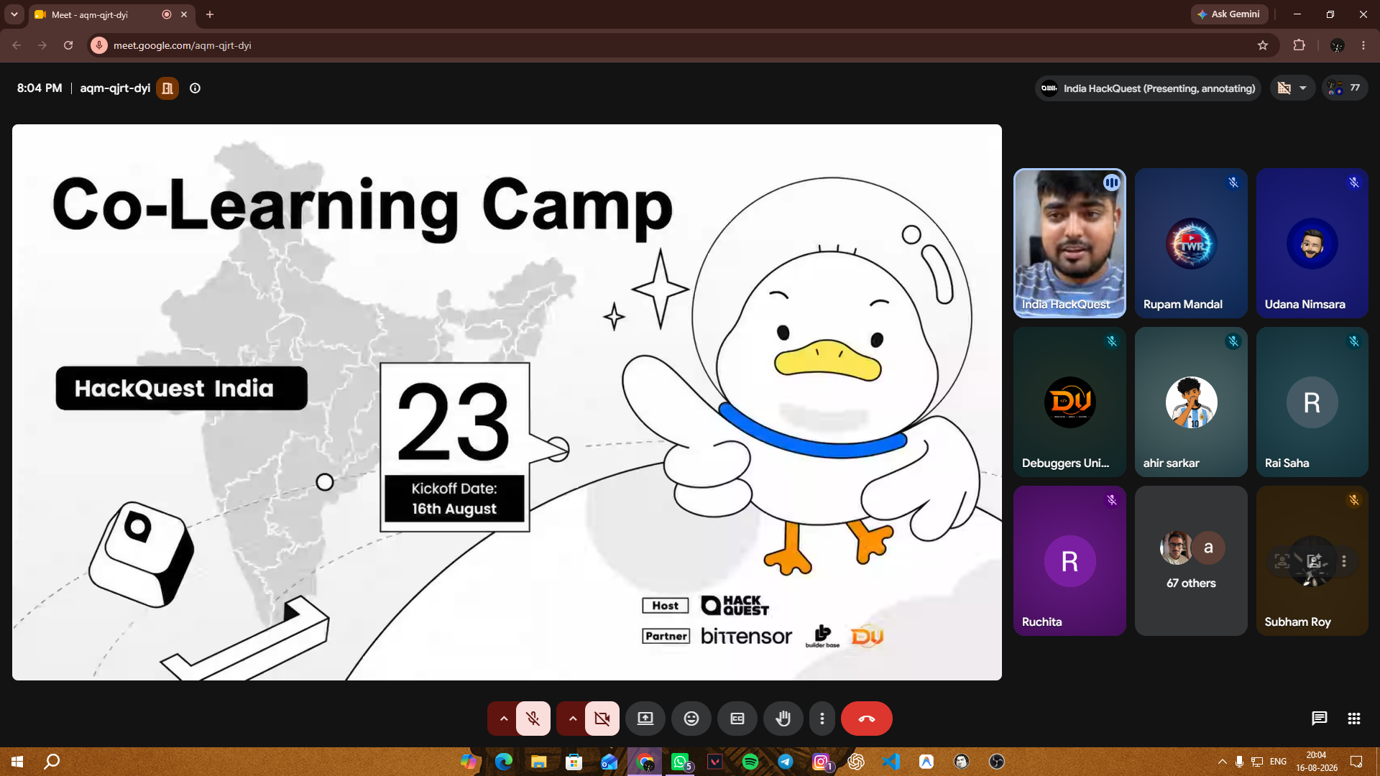1380x776 pixels.
Task: Raise your hand in the meeting
Action: tap(783, 719)
